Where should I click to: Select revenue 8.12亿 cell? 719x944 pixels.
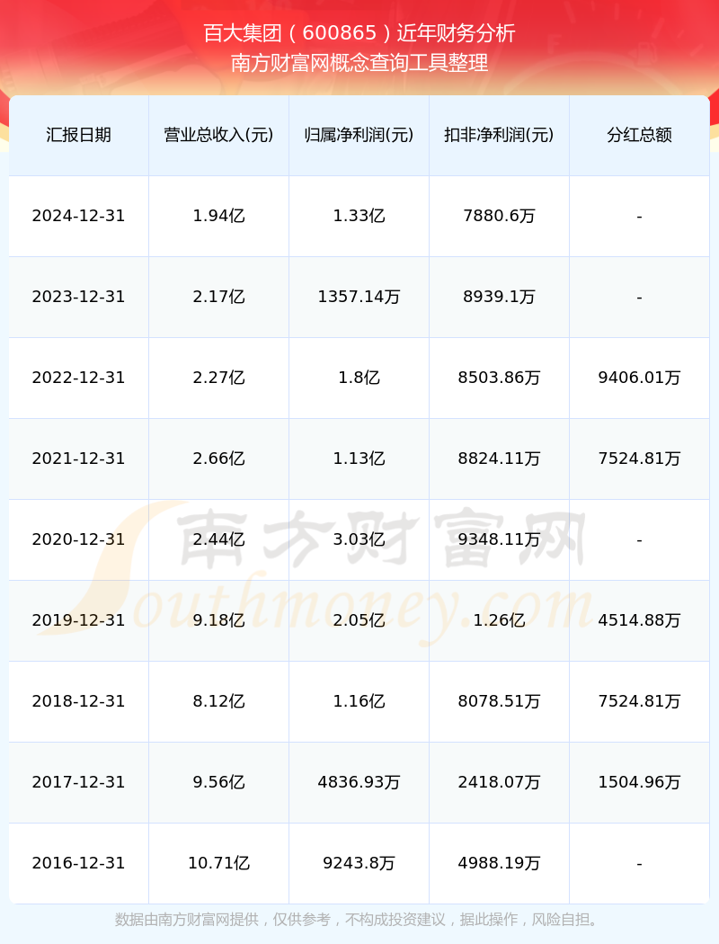(x=219, y=701)
